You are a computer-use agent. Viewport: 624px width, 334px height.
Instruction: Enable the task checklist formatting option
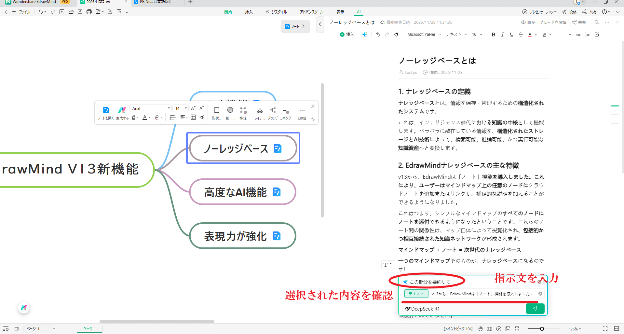tap(596, 34)
